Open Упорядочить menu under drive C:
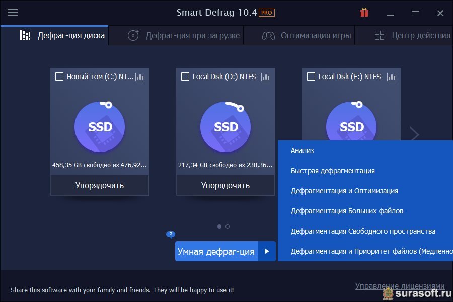This screenshot has width=453, height=302. point(100,185)
